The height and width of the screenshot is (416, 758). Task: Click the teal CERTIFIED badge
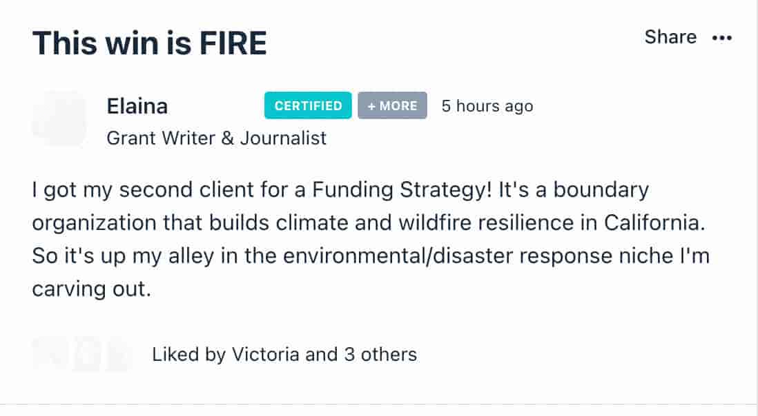tap(308, 105)
